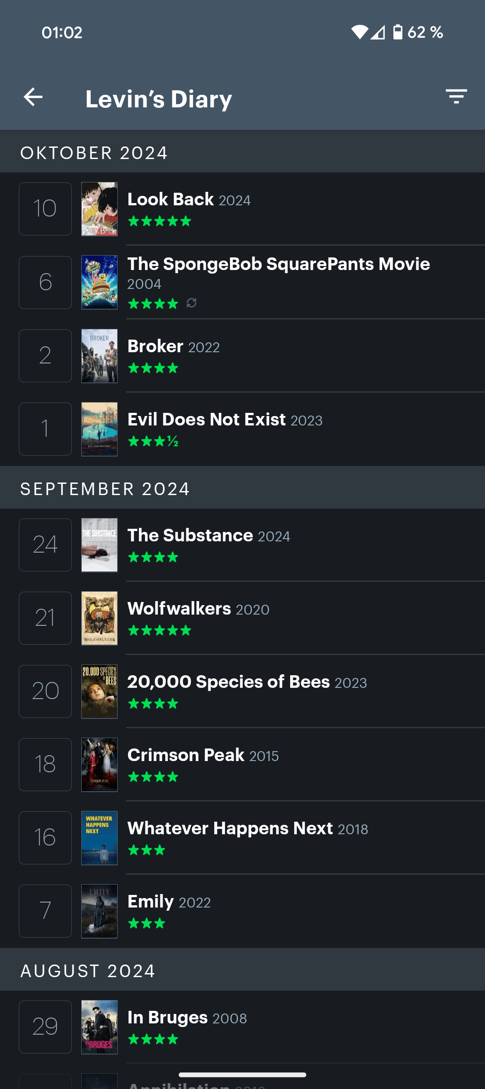Tap the Wi-Fi status icon
The width and height of the screenshot is (485, 1089).
360,32
